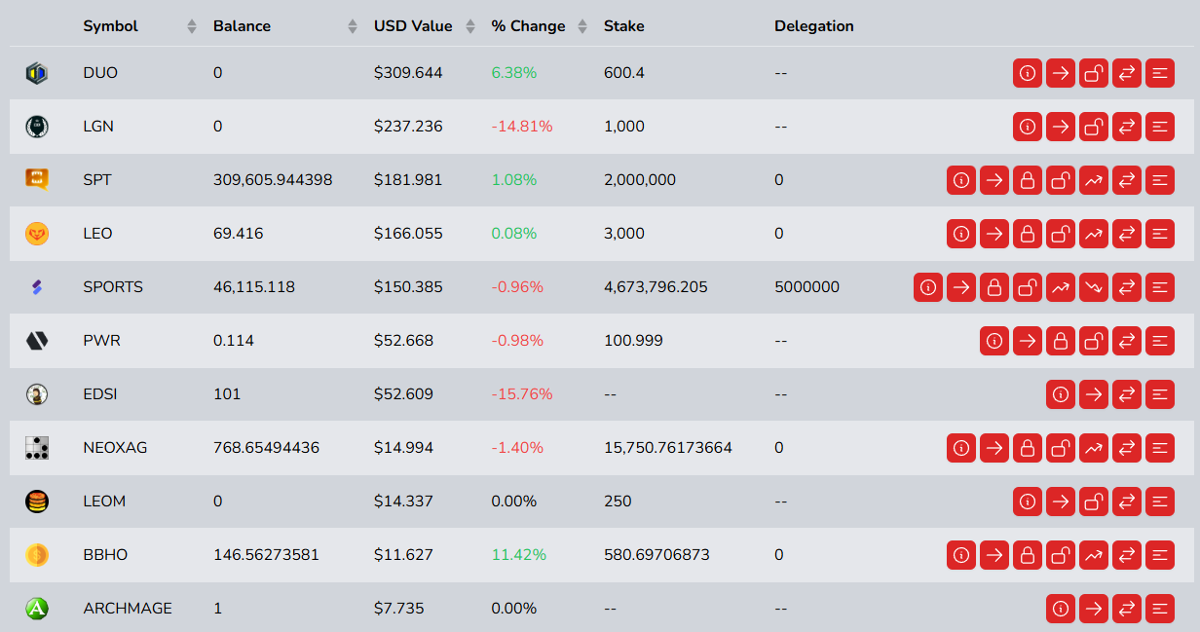Click the NEOXAG token logo

tap(37, 448)
